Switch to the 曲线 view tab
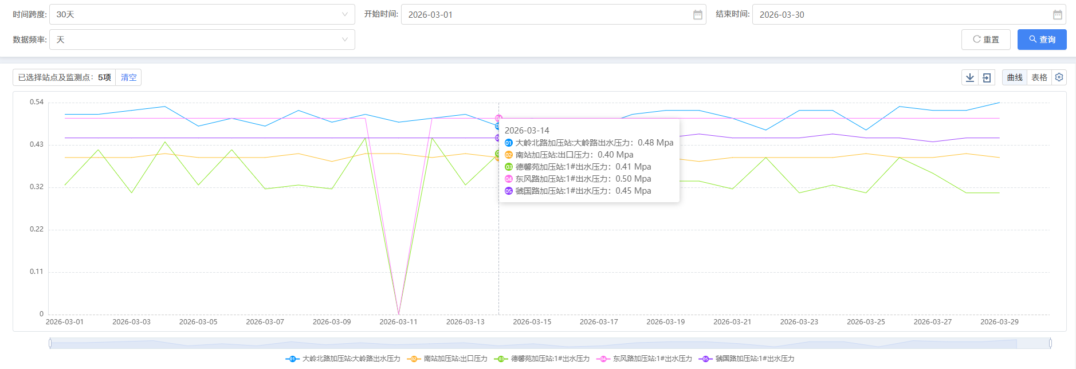This screenshot has height=369, width=1076. (x=1015, y=77)
